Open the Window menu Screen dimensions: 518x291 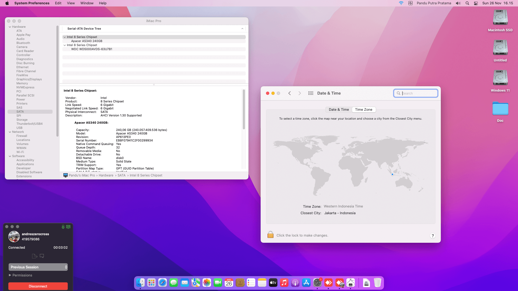87,3
